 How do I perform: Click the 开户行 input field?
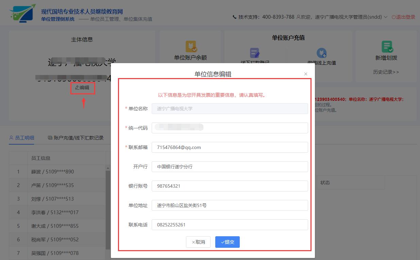pyautogui.click(x=230, y=167)
